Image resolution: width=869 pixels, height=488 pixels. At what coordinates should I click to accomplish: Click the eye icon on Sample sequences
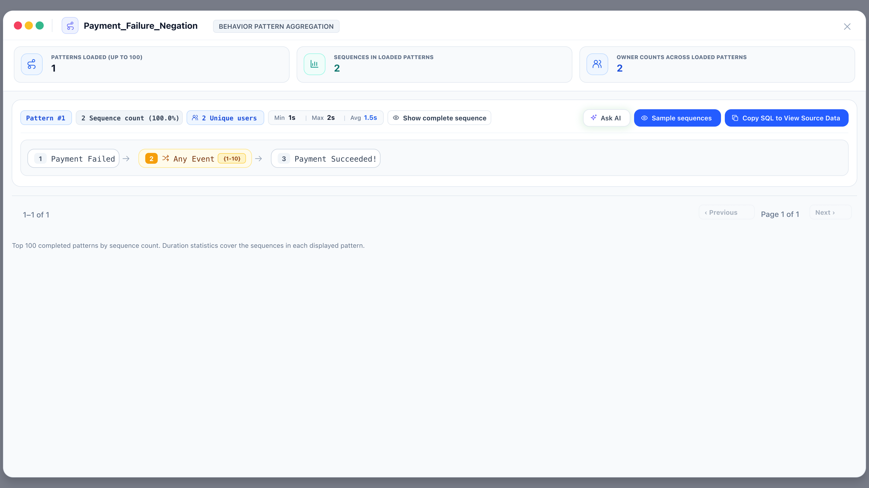(644, 118)
